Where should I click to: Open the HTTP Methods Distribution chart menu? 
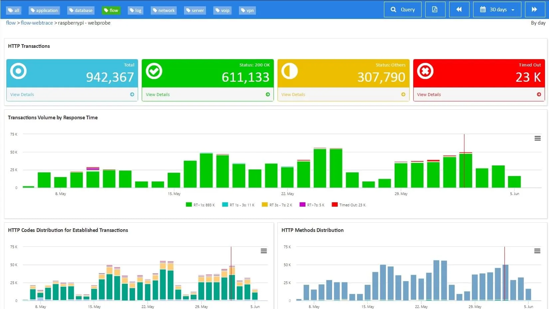pos(537,251)
